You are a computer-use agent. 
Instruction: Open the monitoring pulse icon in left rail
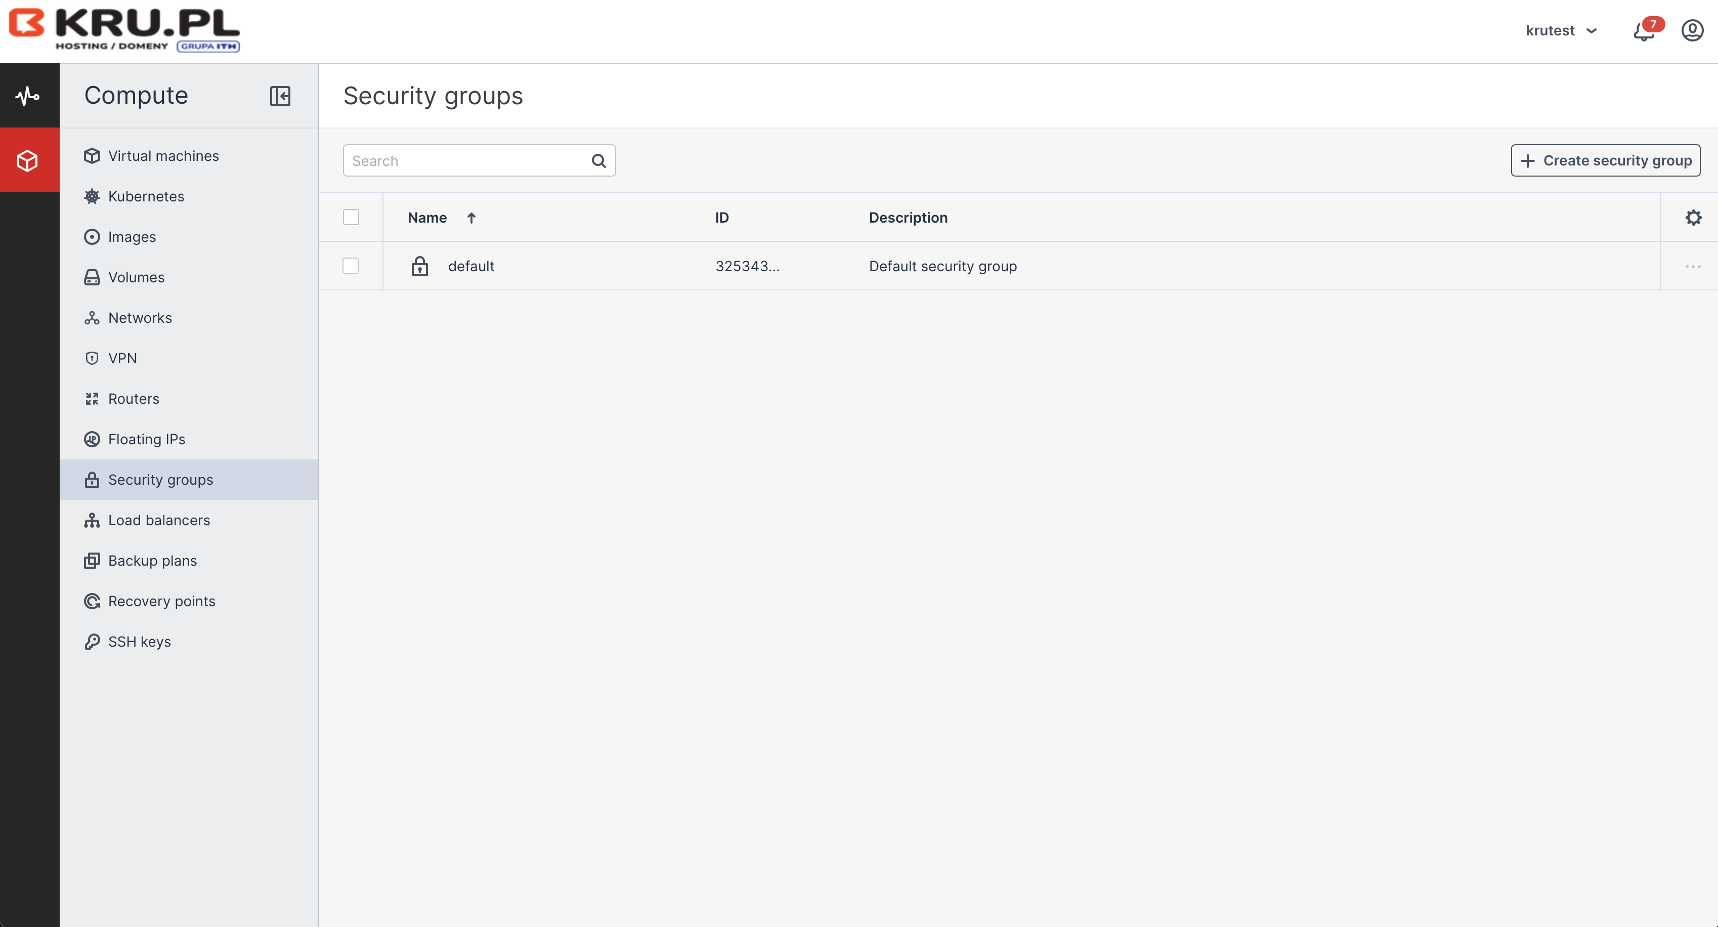28,96
